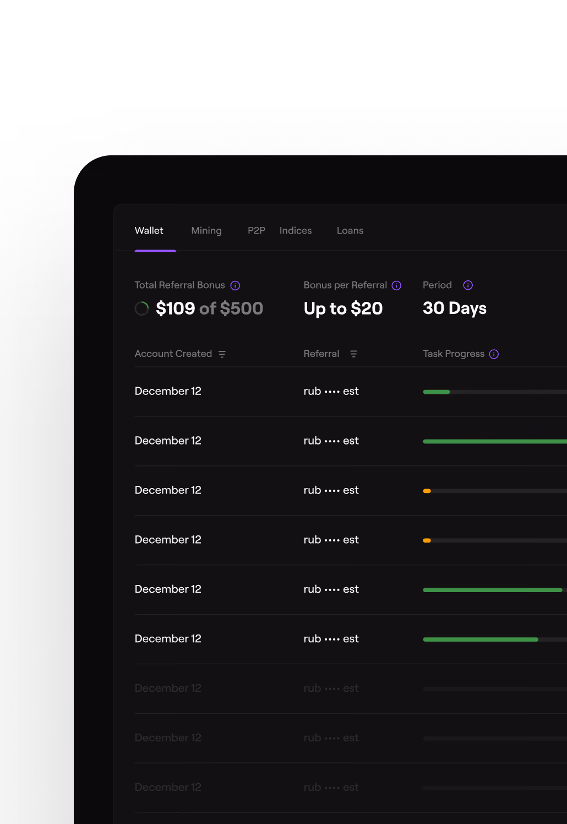Click the Period info icon
567x824 pixels.
click(x=468, y=285)
